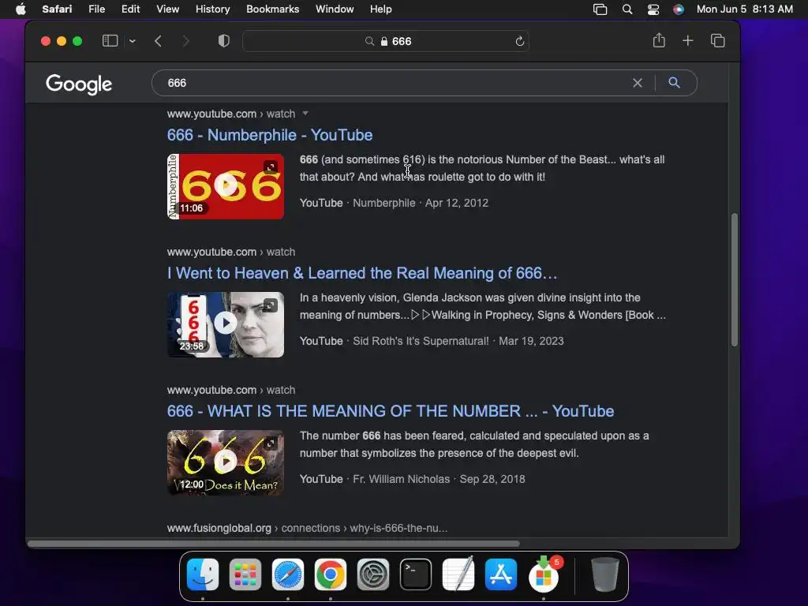808x606 pixels.
Task: Open Terminal from the Dock
Action: click(415, 574)
